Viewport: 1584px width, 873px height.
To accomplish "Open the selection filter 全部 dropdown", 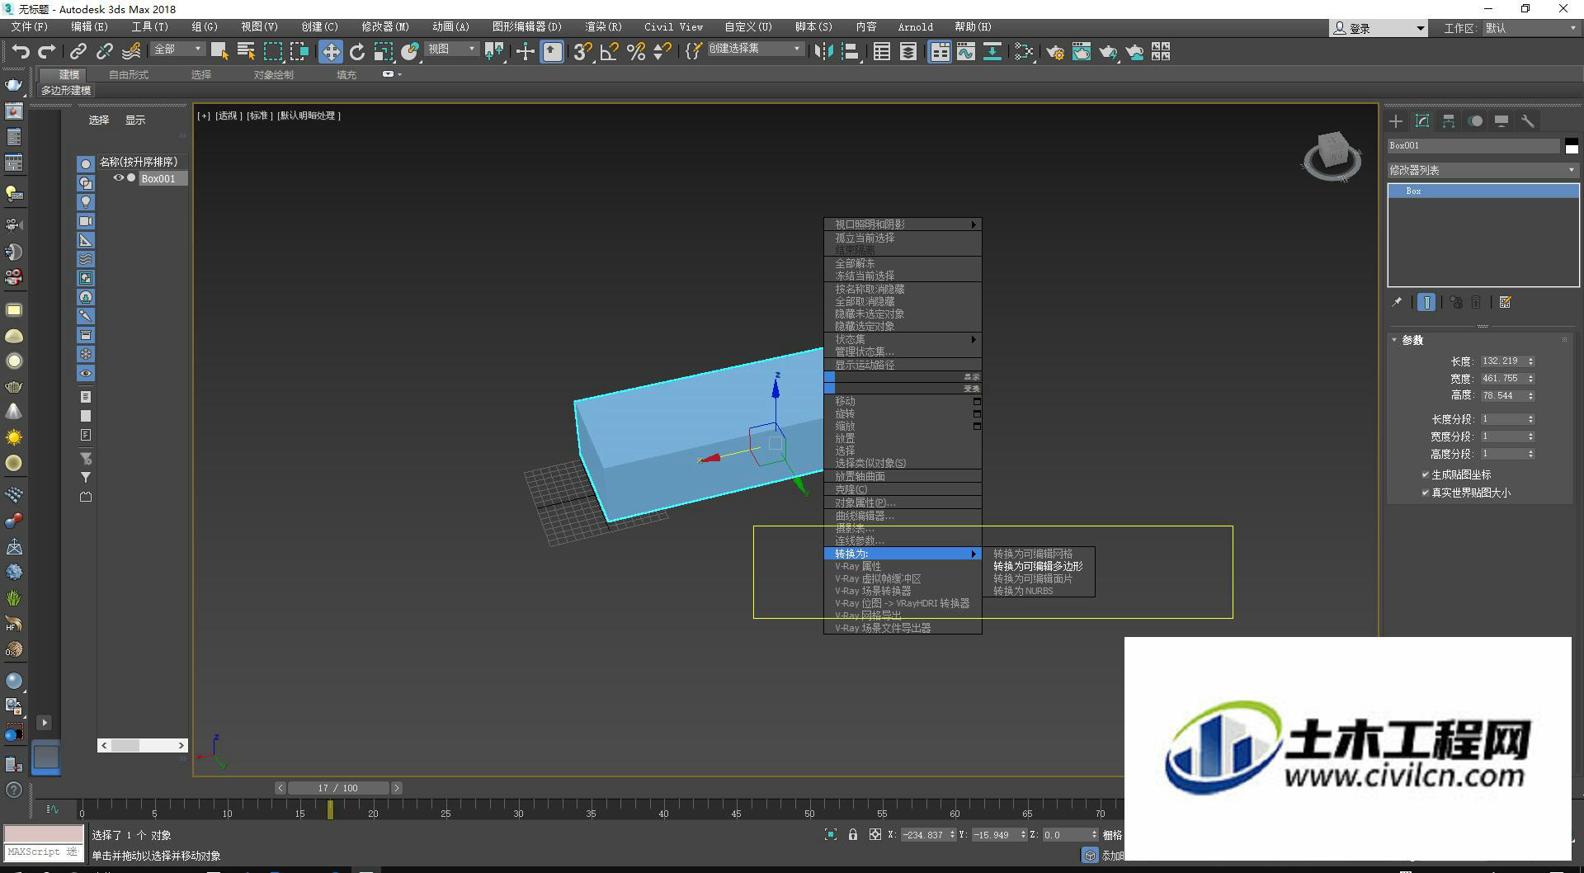I will click(x=177, y=50).
